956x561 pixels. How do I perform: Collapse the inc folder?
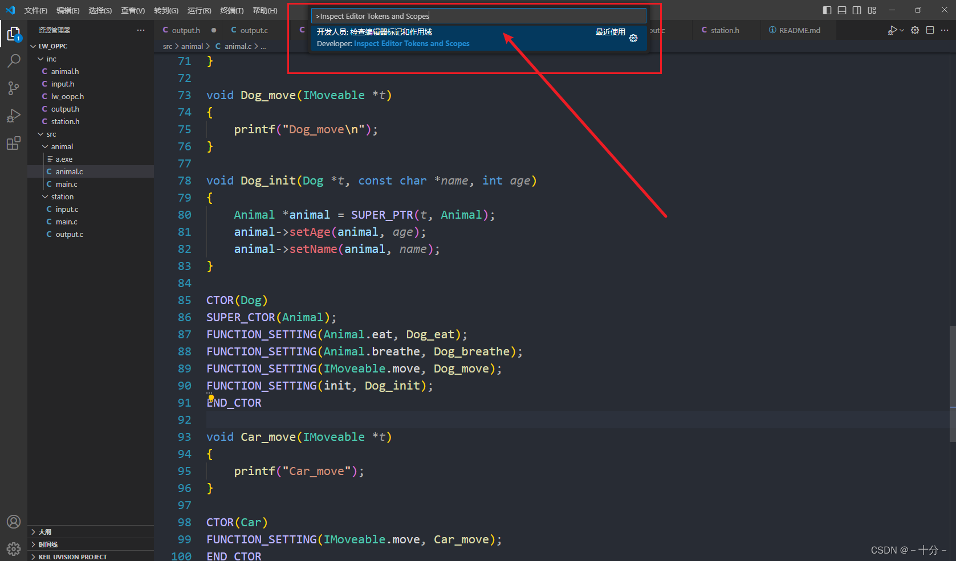click(91, 59)
